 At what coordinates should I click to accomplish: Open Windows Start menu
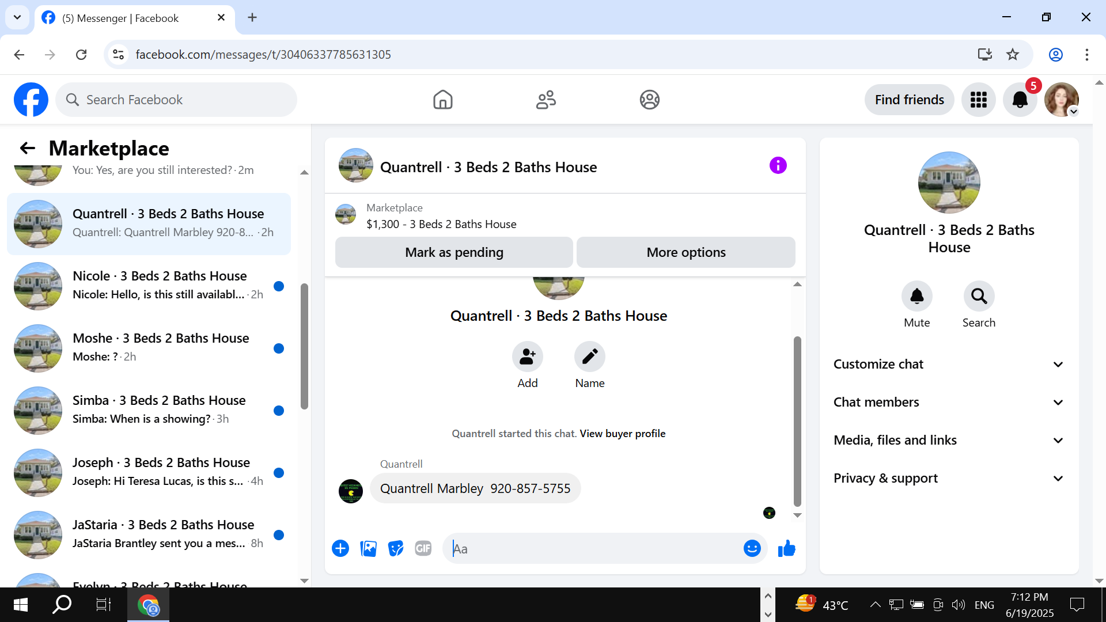point(21,605)
